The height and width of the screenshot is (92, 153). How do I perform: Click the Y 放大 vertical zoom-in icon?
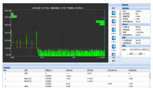(113, 38)
